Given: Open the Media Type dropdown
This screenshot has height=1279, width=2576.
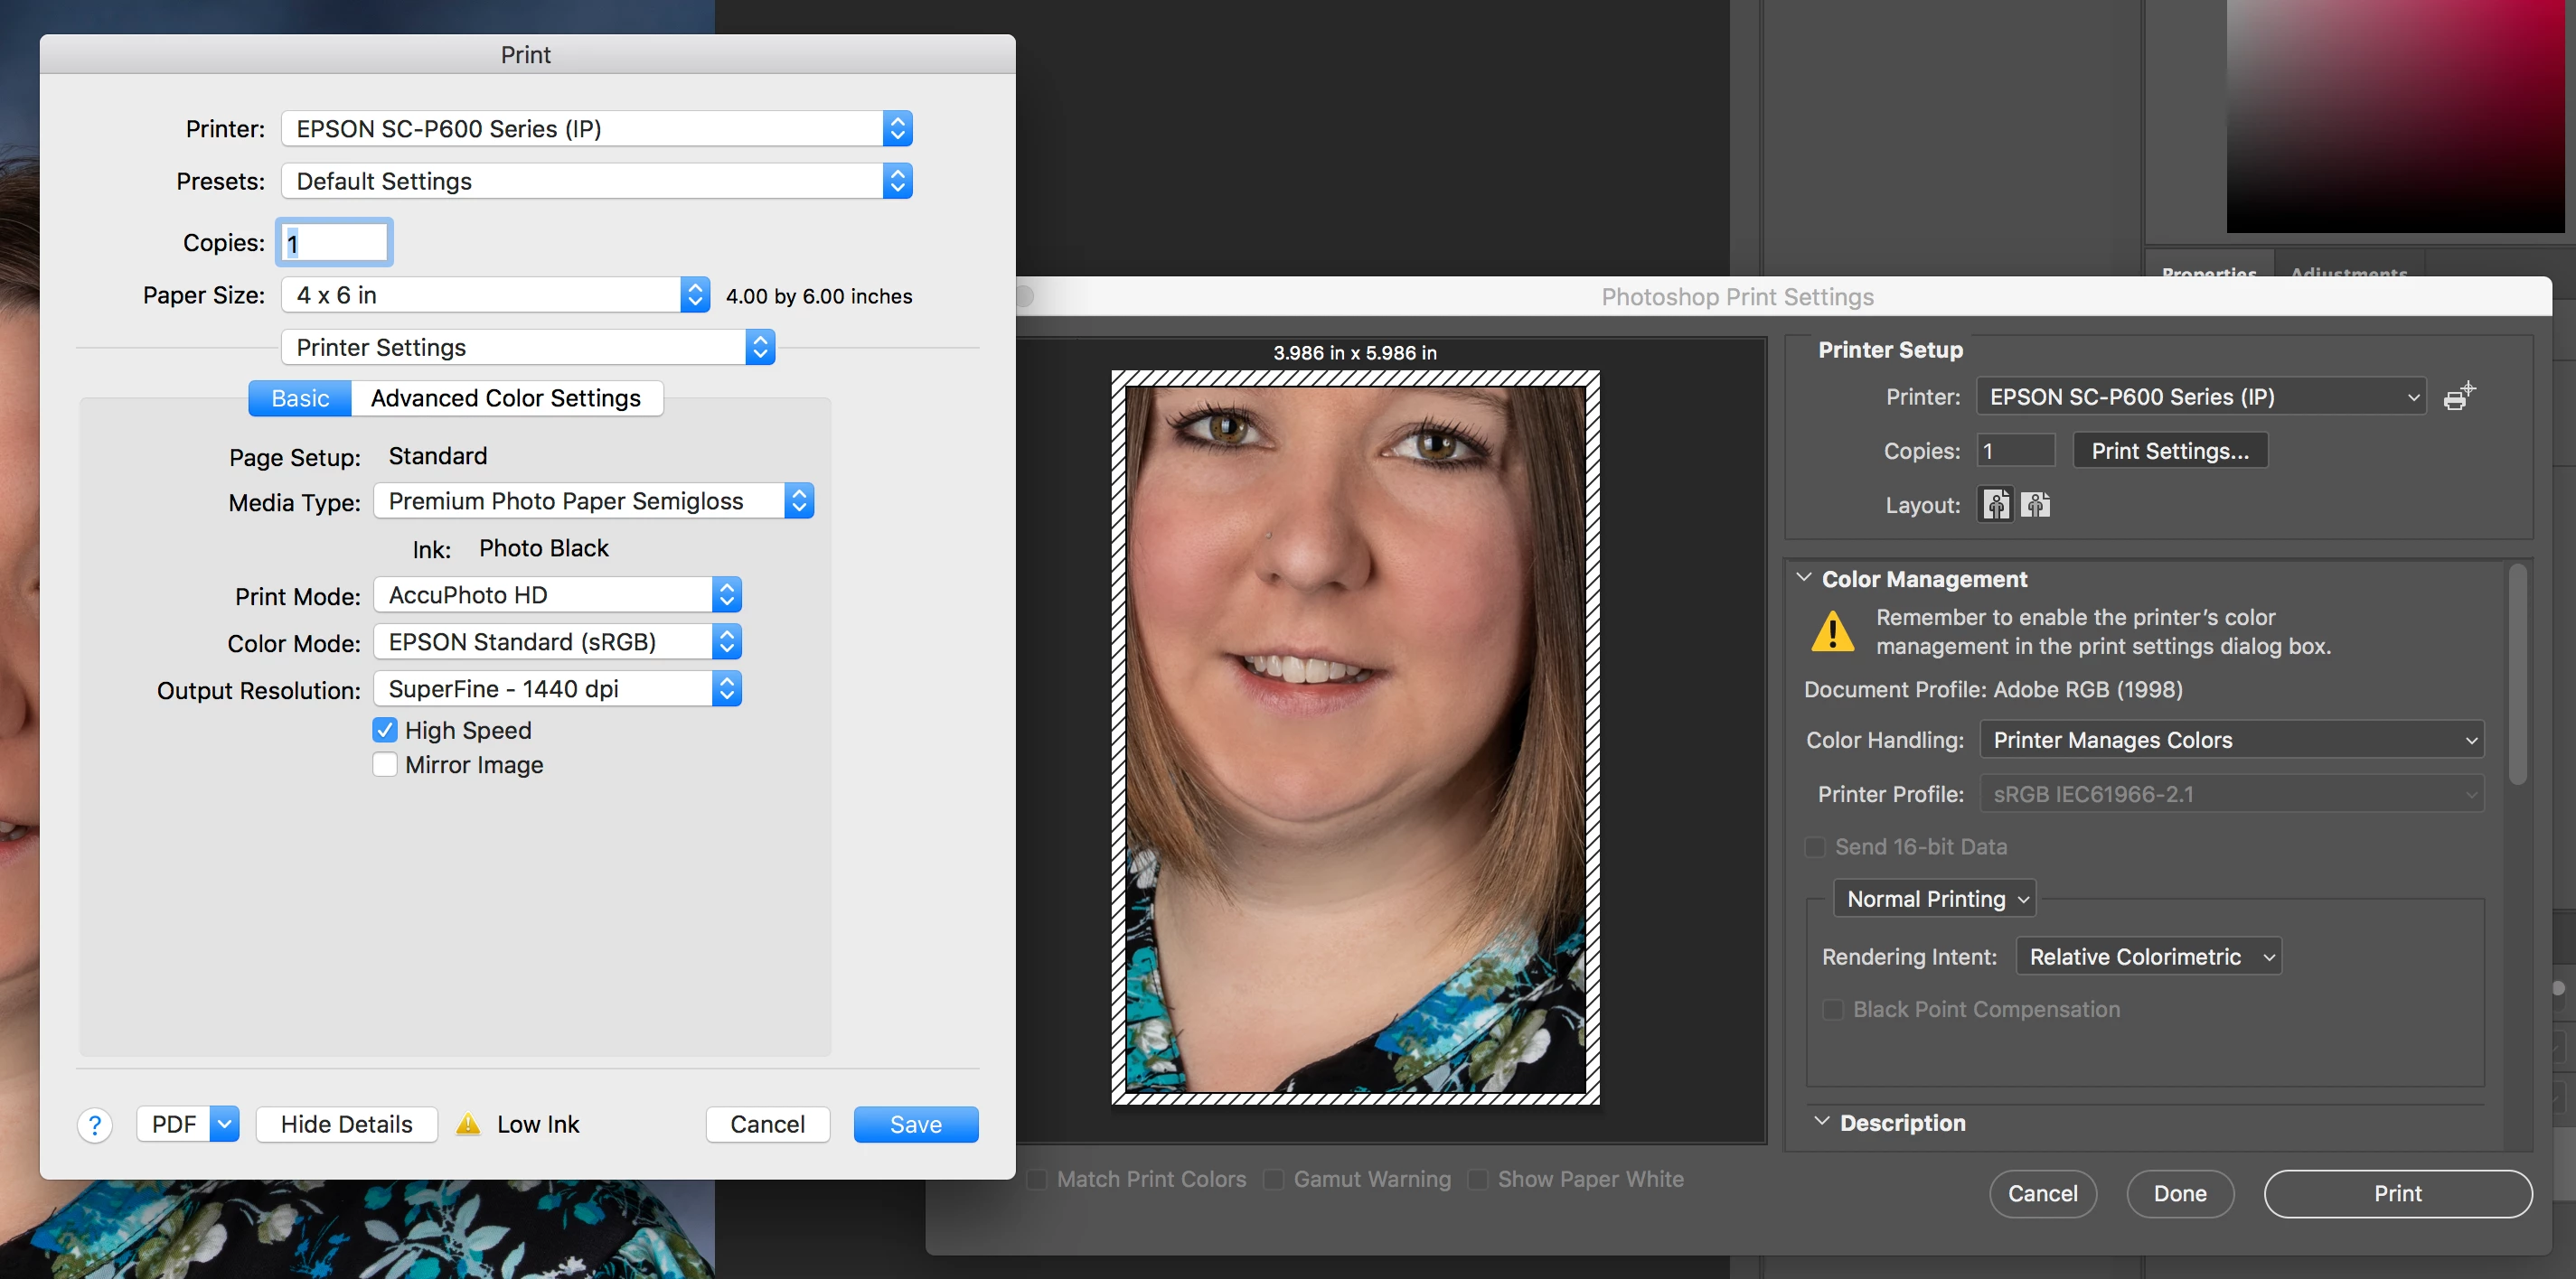Looking at the screenshot, I should pyautogui.click(x=594, y=501).
